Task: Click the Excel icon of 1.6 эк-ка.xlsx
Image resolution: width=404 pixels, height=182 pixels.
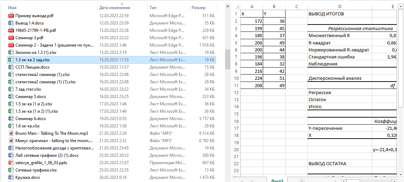Action: 11,126
